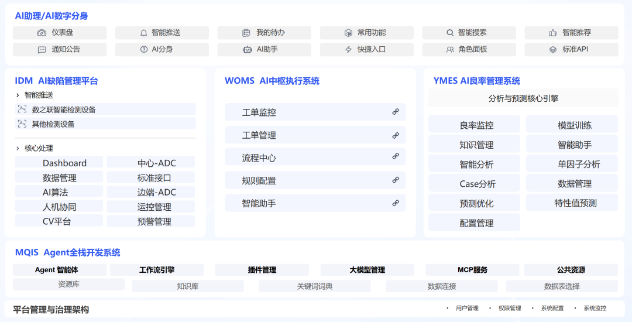The width and height of the screenshot is (632, 322).
Task: Open YMES 智能助手 module
Action: 572,144
